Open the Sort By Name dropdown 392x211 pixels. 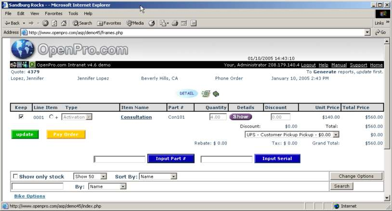(158, 177)
